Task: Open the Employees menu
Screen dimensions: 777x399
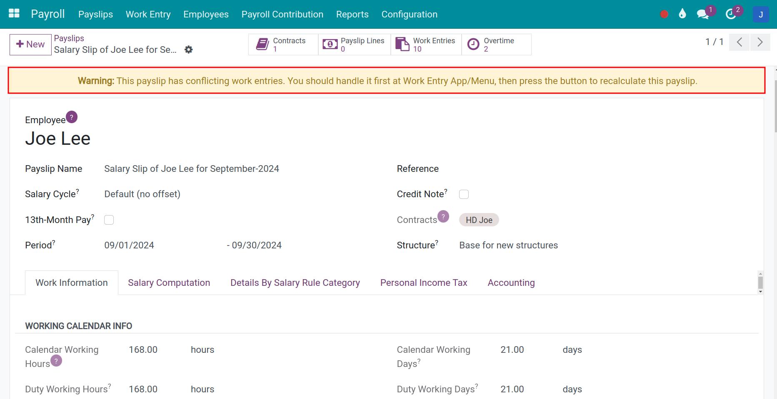Action: tap(206, 14)
